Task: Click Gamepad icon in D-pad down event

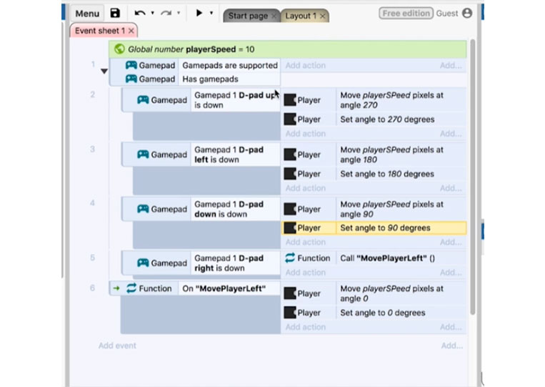Action: (143, 209)
